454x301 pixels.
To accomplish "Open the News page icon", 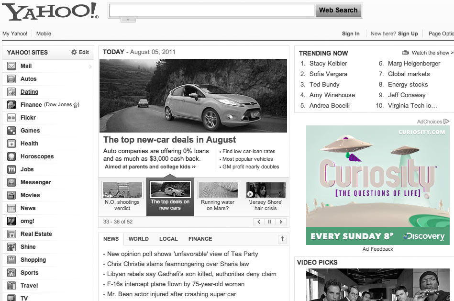I will (x=11, y=208).
